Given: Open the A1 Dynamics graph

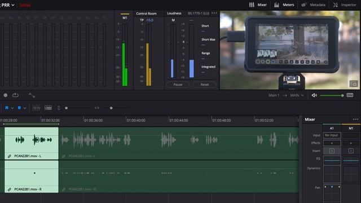Looking at the screenshot, I should [332, 174].
